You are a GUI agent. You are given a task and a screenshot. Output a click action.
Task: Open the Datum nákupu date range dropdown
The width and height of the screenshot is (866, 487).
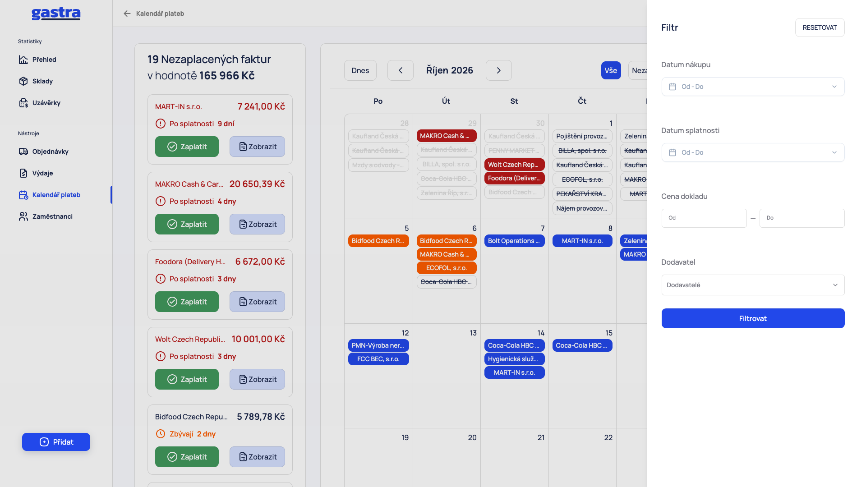753,87
